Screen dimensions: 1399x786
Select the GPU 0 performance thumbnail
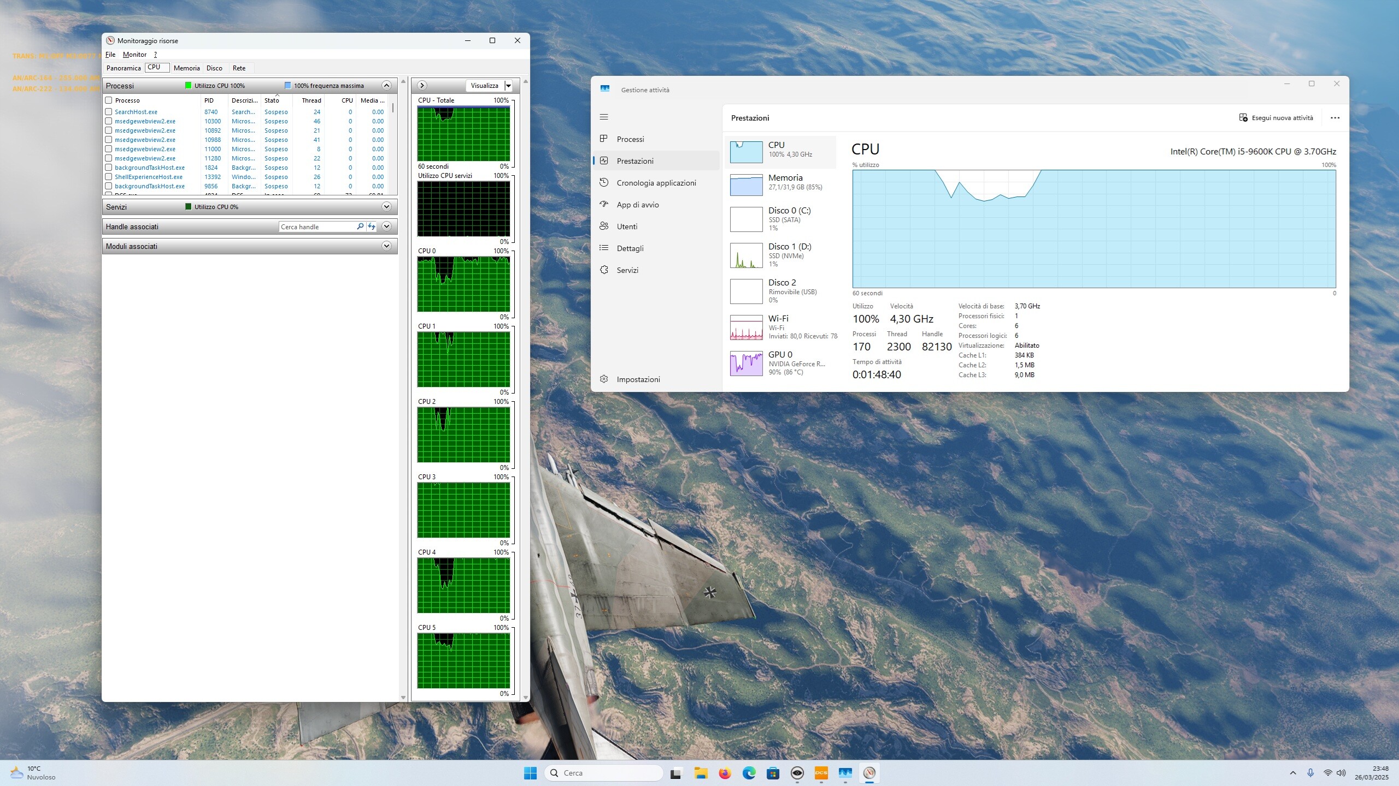[782, 364]
